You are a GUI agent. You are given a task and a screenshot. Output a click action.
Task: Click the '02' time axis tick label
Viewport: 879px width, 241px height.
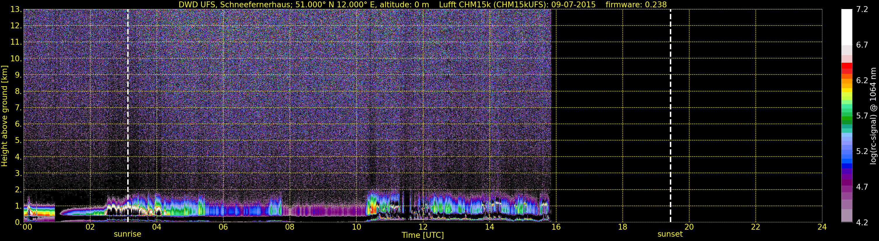(90, 227)
